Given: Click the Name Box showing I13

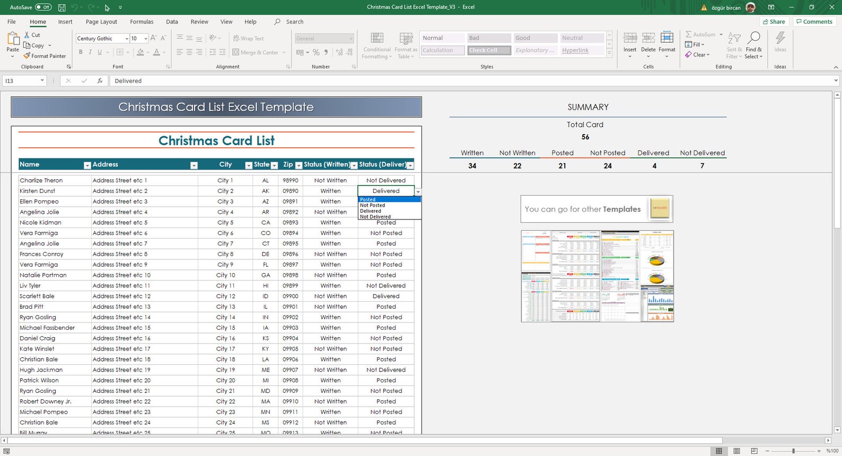Looking at the screenshot, I should click(x=24, y=81).
